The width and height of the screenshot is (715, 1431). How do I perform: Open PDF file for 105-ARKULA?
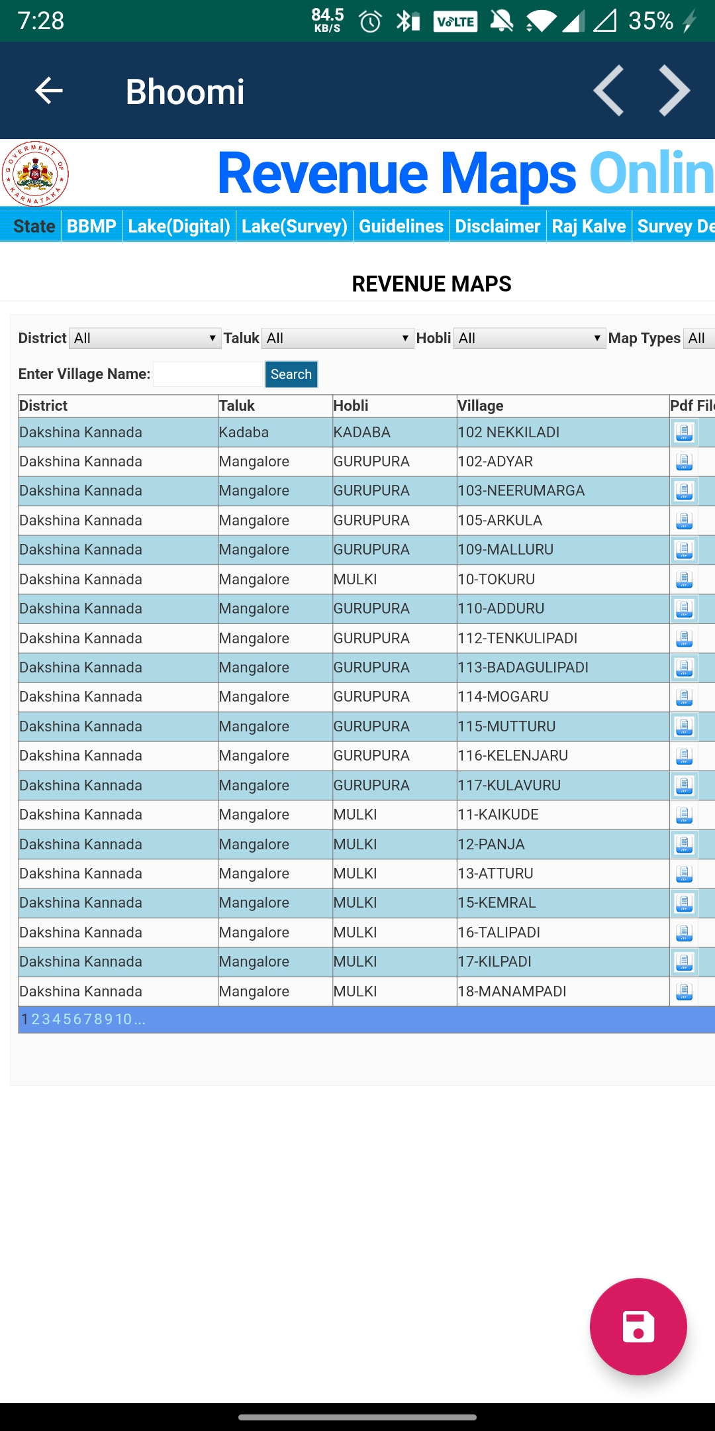point(684,521)
